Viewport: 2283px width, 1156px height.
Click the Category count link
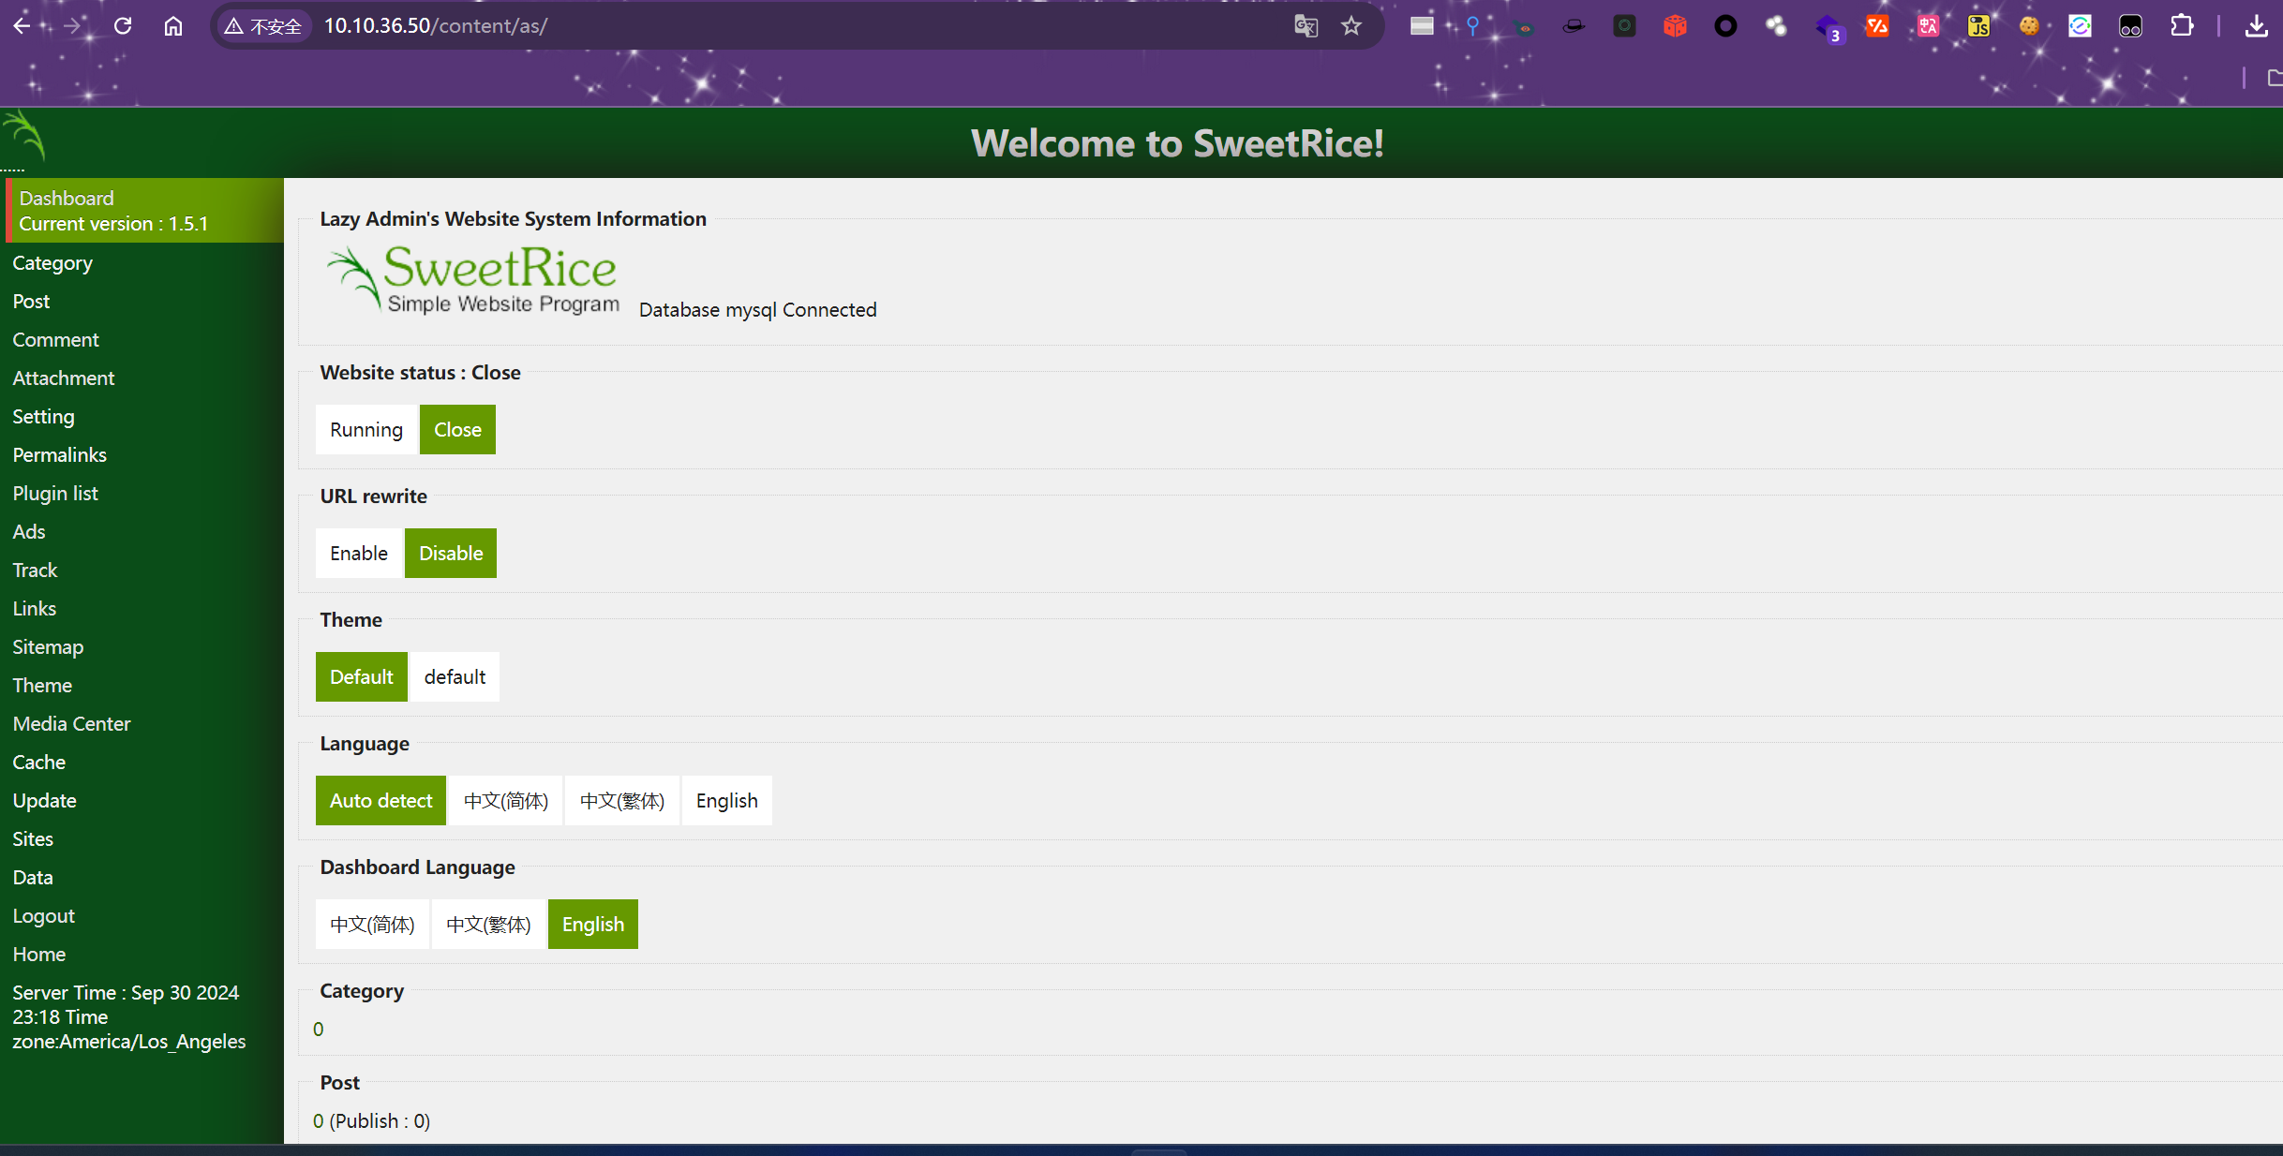319,1030
